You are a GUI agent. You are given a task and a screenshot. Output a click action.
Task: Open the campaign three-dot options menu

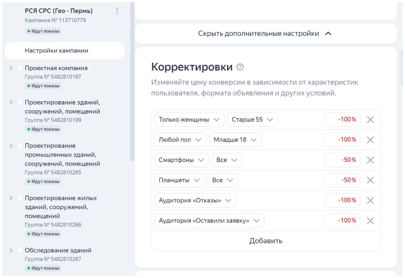coord(117,11)
